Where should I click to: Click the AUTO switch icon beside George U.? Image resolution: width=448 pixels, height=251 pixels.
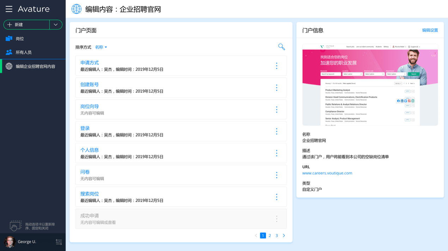coord(59,242)
